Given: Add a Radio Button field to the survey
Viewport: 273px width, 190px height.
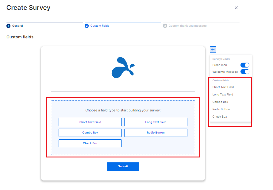Looking at the screenshot, I should click(156, 133).
